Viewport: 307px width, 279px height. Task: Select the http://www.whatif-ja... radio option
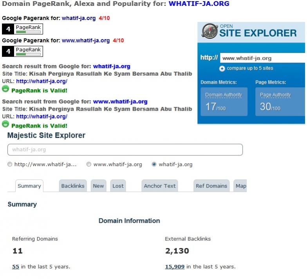click(9, 164)
